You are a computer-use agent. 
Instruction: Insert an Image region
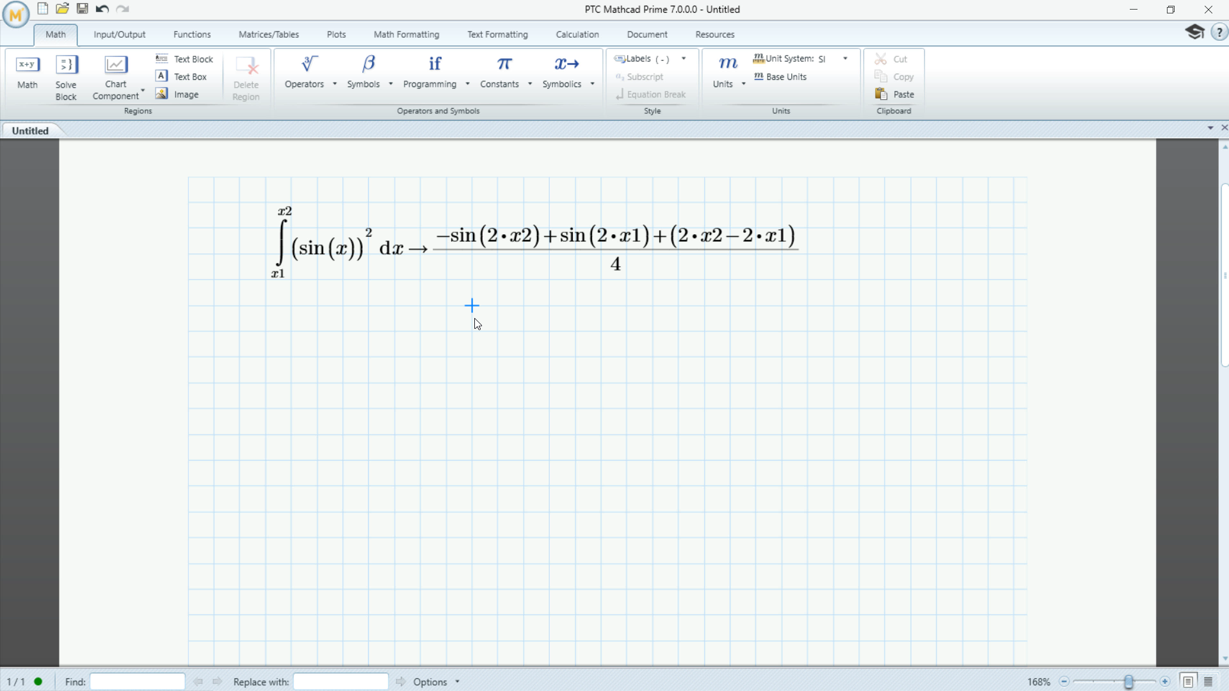pyautogui.click(x=177, y=95)
